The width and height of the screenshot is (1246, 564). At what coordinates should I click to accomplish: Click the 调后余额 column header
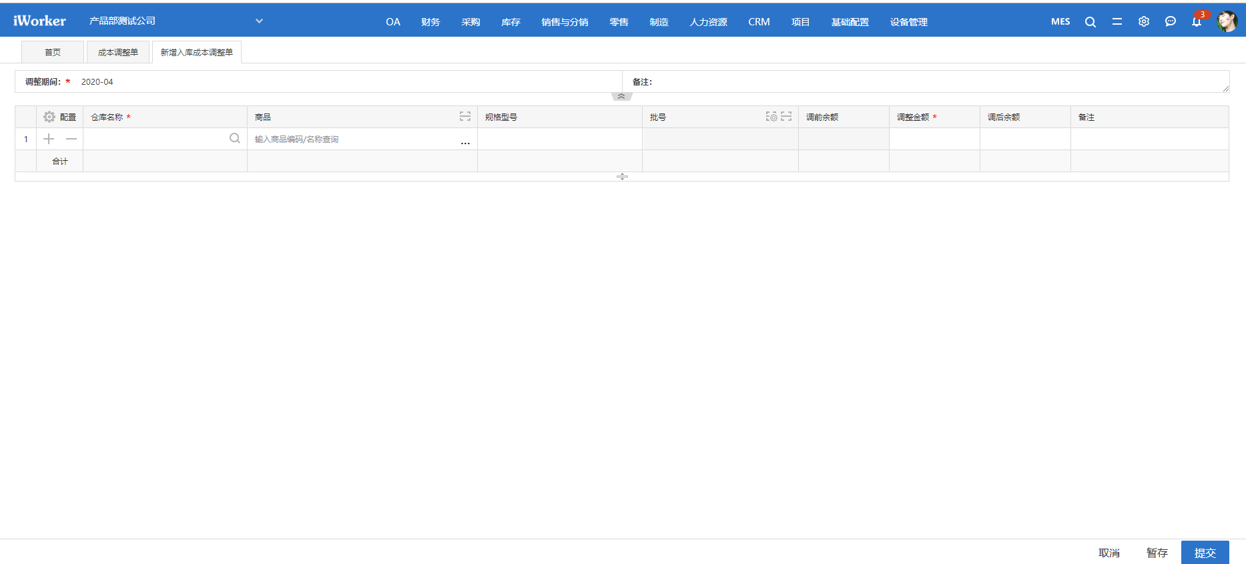click(1025, 117)
